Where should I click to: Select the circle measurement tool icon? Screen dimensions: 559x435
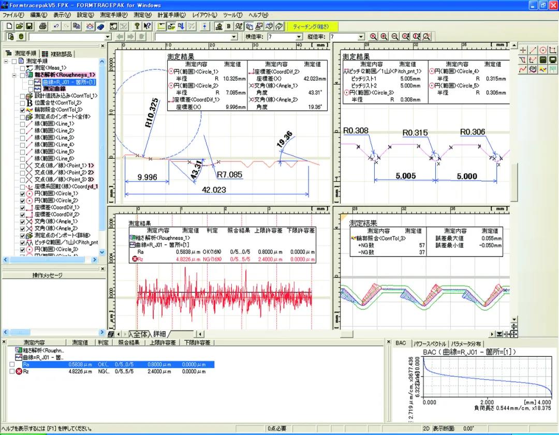coord(543,51)
